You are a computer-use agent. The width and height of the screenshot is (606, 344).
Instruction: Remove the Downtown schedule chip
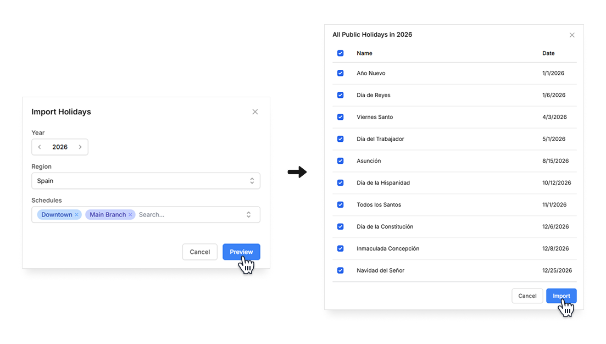pyautogui.click(x=76, y=214)
